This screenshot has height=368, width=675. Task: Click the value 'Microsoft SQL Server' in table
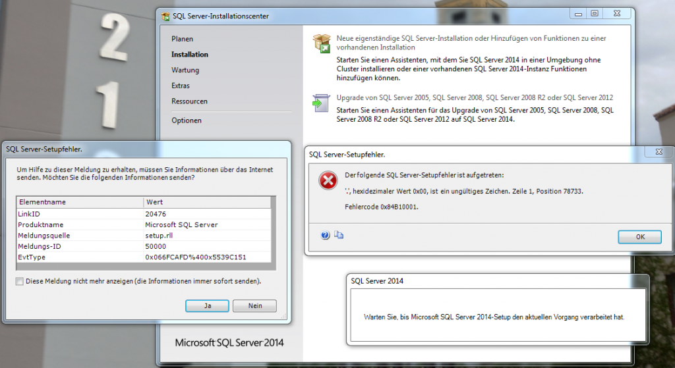coord(181,224)
